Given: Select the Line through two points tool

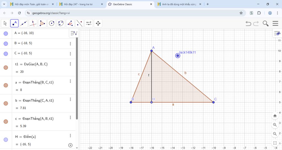Looking at the screenshot, I should [x=24, y=23].
